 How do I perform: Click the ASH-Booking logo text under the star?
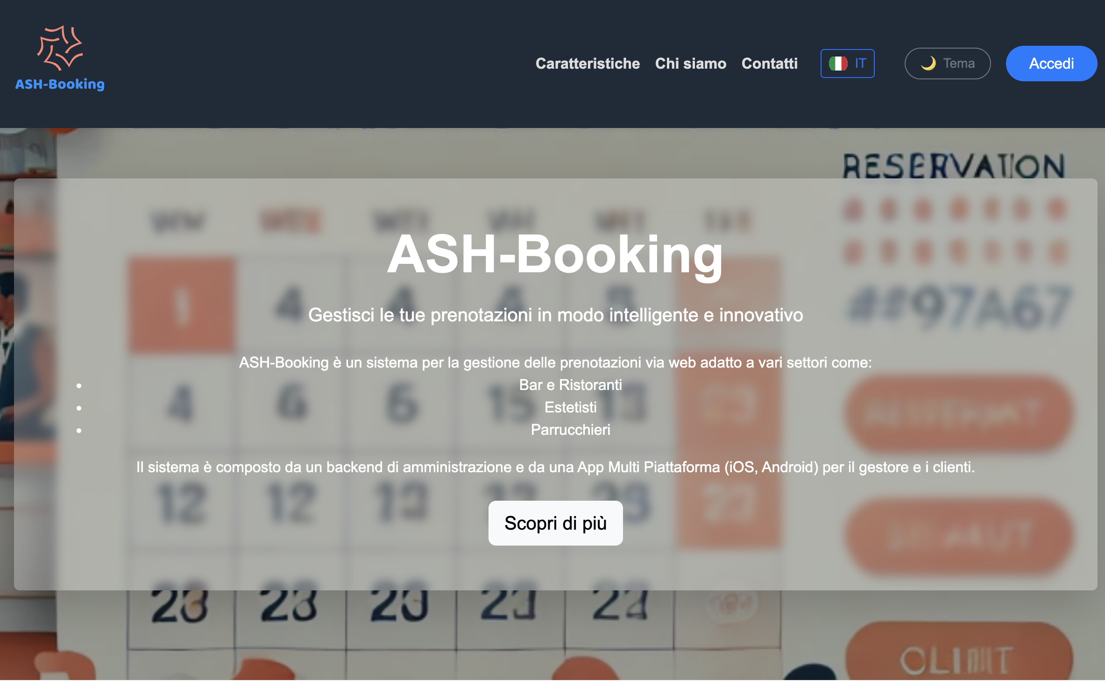pos(60,85)
